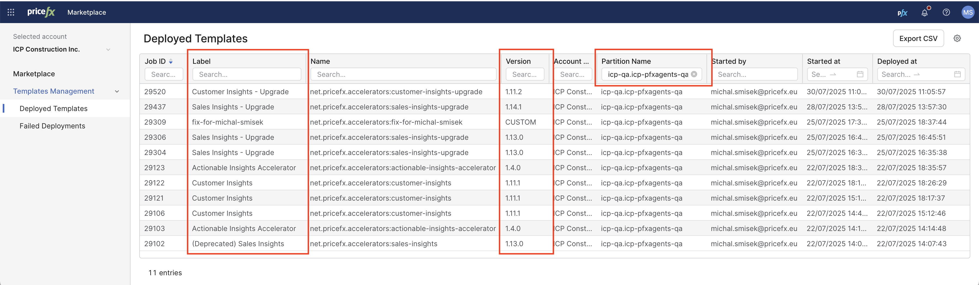Image resolution: width=979 pixels, height=285 pixels.
Task: Focus the Label search field
Action: coord(247,74)
